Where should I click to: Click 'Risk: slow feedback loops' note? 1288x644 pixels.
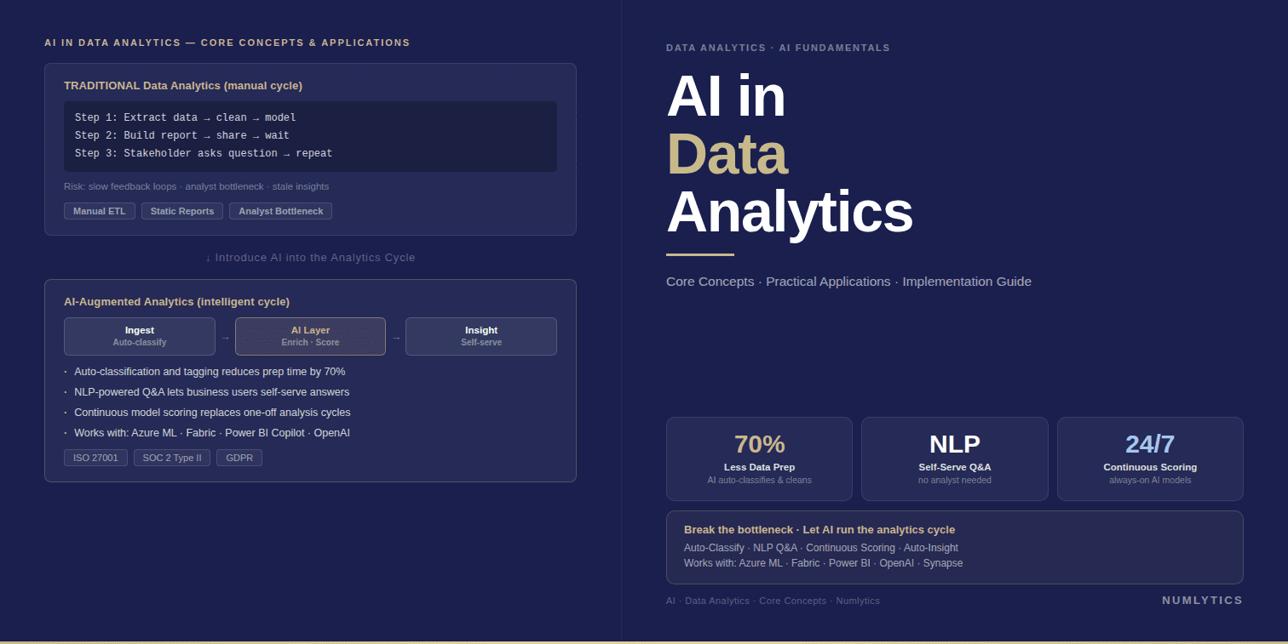coord(196,186)
